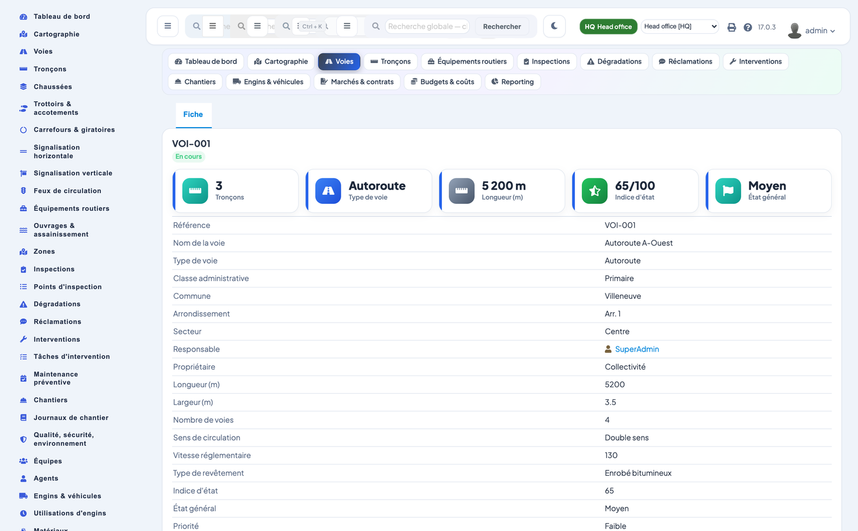Switch to Tronçons module tab

(x=391, y=61)
